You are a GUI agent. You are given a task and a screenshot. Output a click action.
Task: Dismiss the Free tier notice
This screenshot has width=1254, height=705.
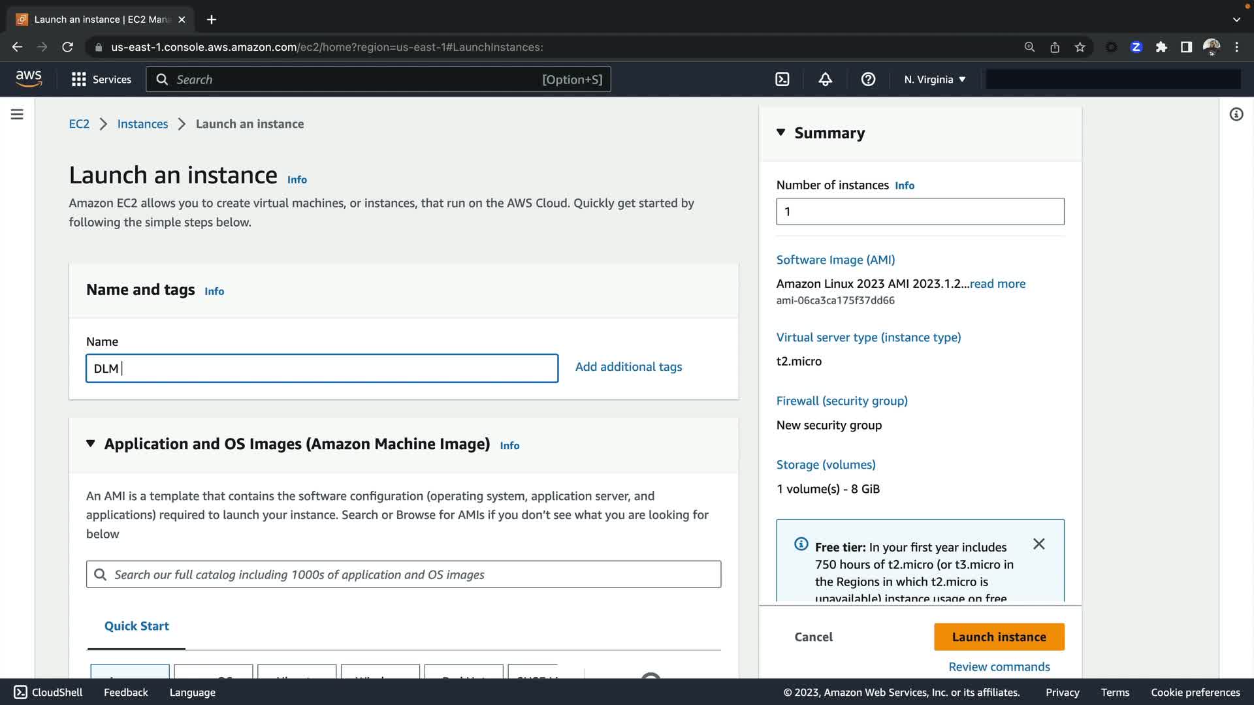(x=1038, y=544)
